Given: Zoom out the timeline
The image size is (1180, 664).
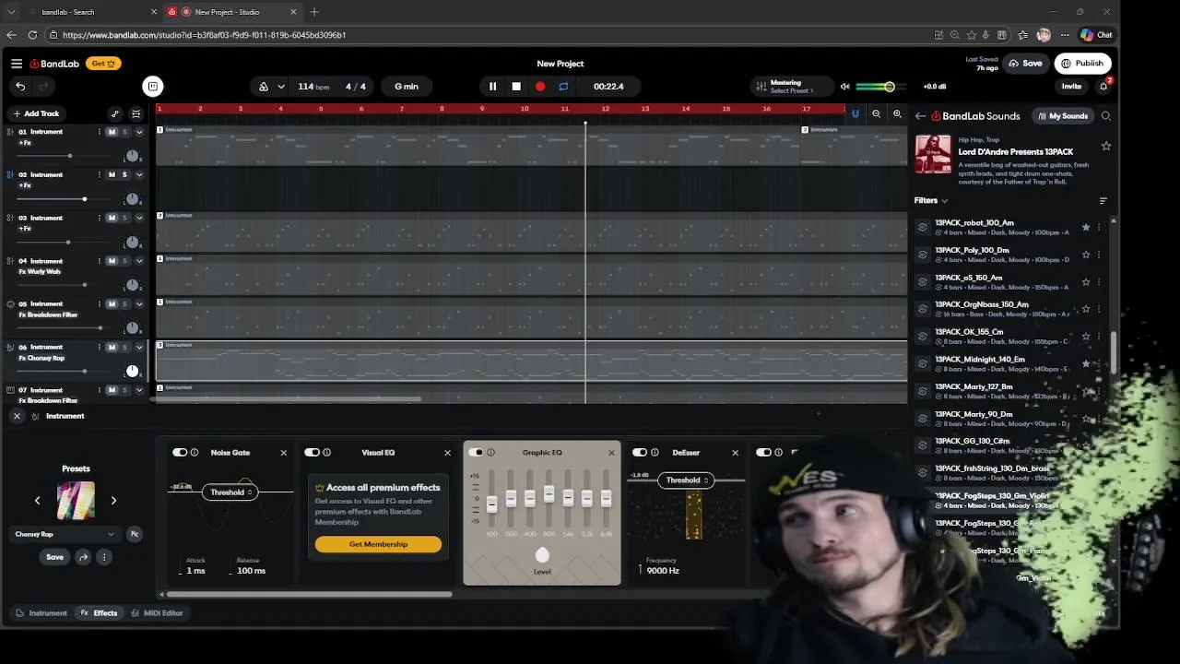Looking at the screenshot, I should pos(877,114).
